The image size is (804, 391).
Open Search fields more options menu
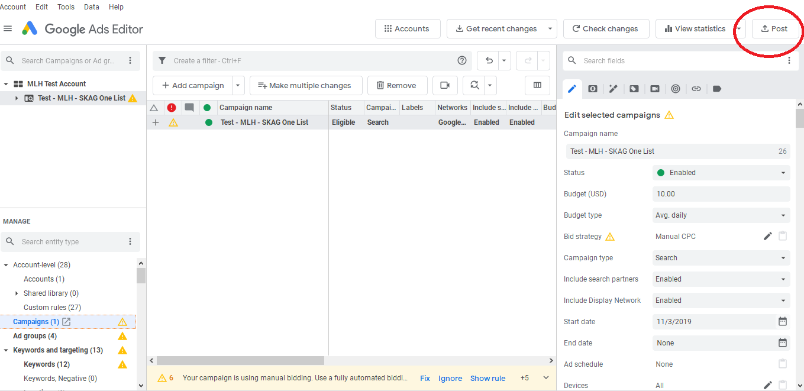click(x=789, y=60)
